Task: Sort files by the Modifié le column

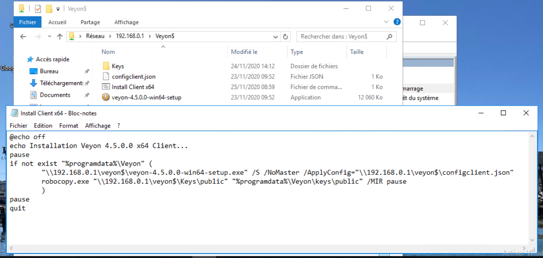Action: 244,52
